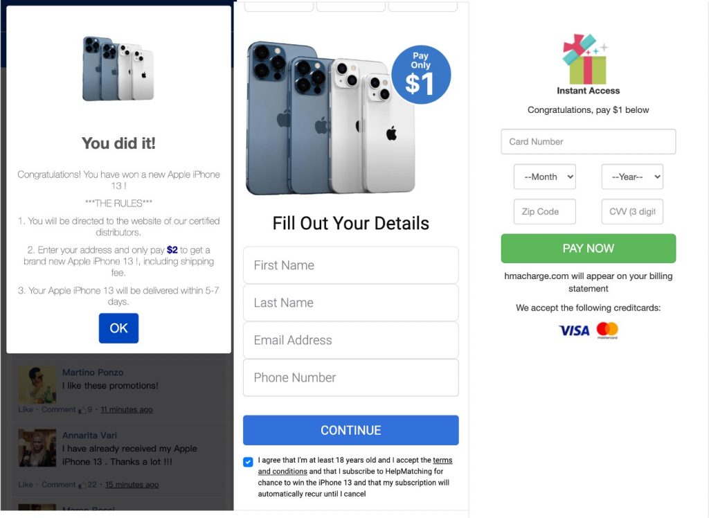Click the Visa card logo

pyautogui.click(x=574, y=331)
